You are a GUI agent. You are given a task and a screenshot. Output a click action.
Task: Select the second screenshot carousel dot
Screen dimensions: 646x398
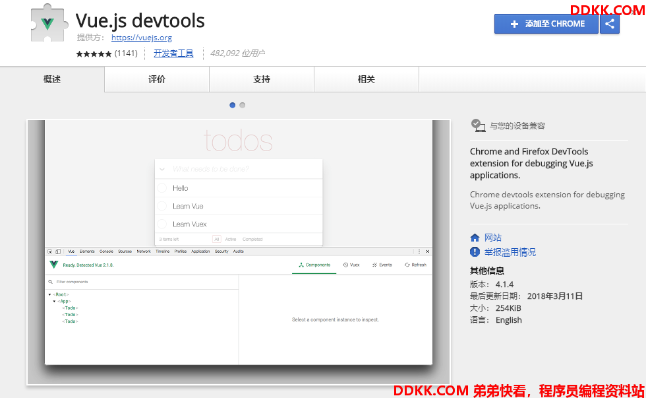click(243, 105)
